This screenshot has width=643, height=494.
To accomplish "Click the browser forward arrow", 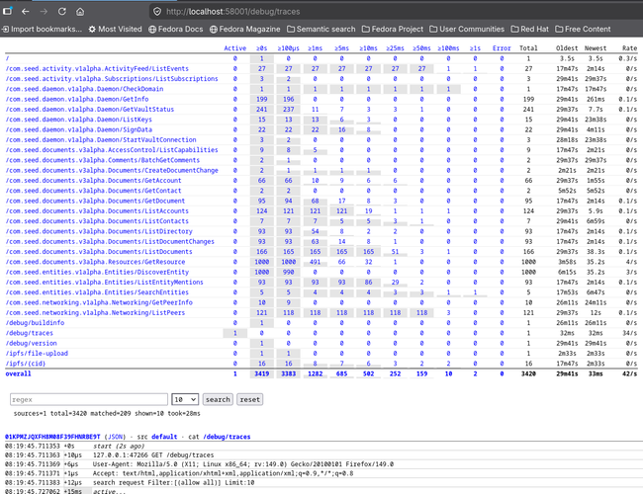I will (44, 11).
